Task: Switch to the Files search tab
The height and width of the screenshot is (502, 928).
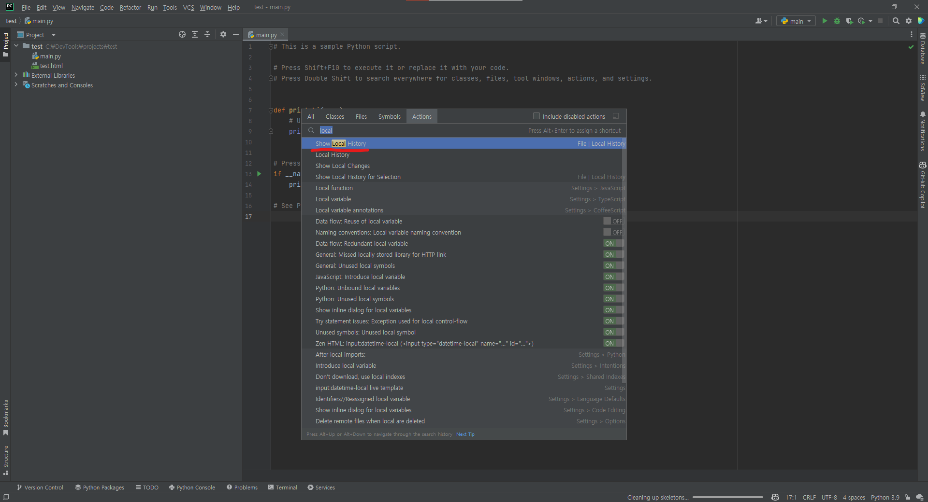Action: point(361,116)
